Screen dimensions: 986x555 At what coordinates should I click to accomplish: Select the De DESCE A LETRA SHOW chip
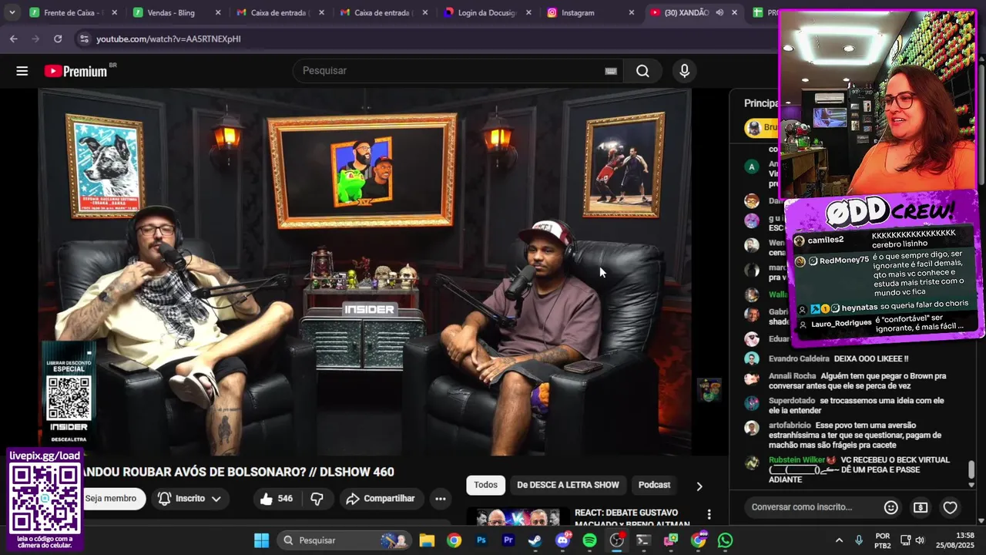[x=568, y=485]
